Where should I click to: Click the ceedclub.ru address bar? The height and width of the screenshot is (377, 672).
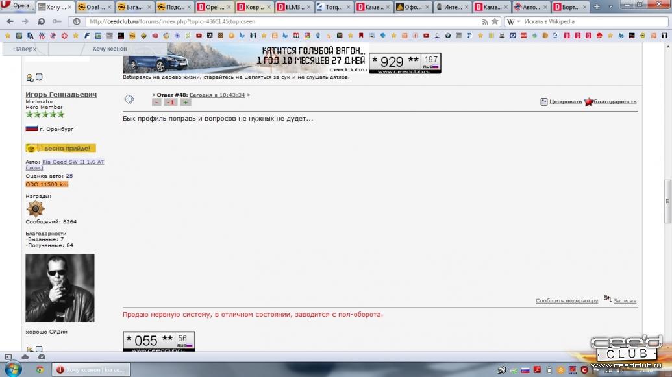tap(283, 21)
